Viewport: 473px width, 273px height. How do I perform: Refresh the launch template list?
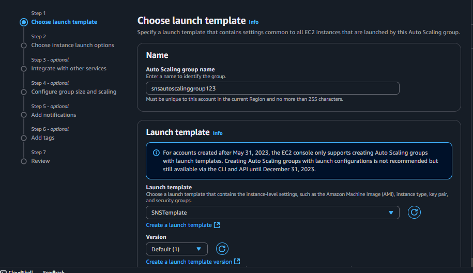click(x=414, y=213)
